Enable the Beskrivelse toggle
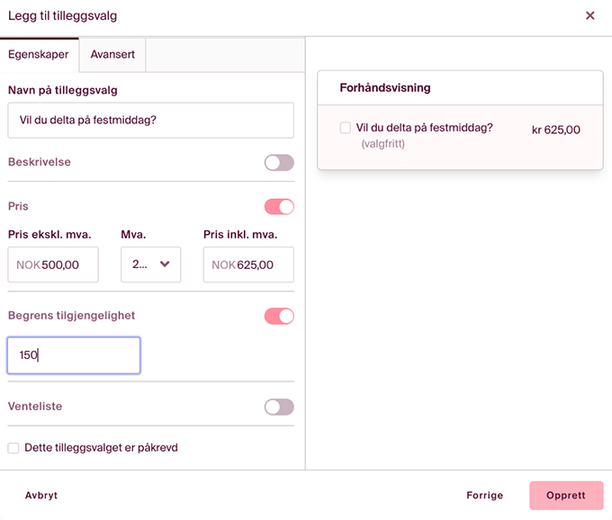612x520 pixels. 279,163
